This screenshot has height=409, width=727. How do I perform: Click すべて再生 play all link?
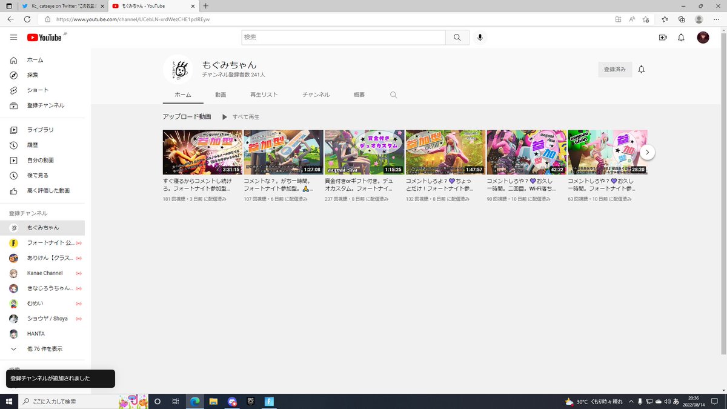coord(241,117)
